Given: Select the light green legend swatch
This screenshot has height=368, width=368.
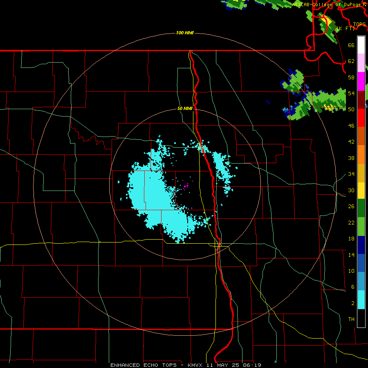Looking at the screenshot, I should (361, 227).
